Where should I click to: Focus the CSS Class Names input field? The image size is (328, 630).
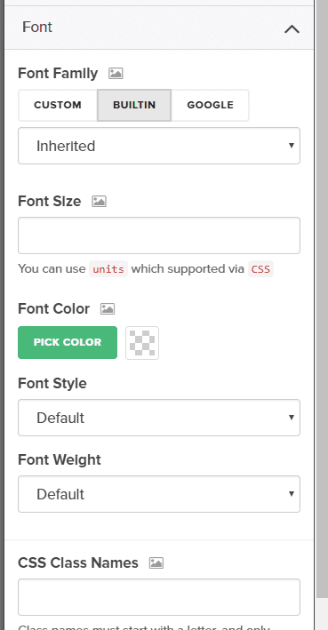[x=159, y=597]
